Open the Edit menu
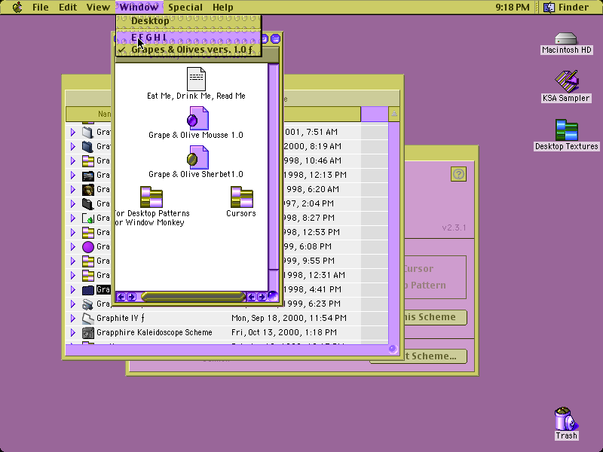 tap(68, 8)
